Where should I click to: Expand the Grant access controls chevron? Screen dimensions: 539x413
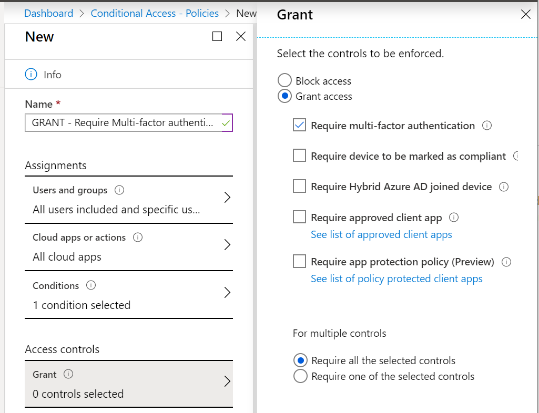tap(227, 381)
